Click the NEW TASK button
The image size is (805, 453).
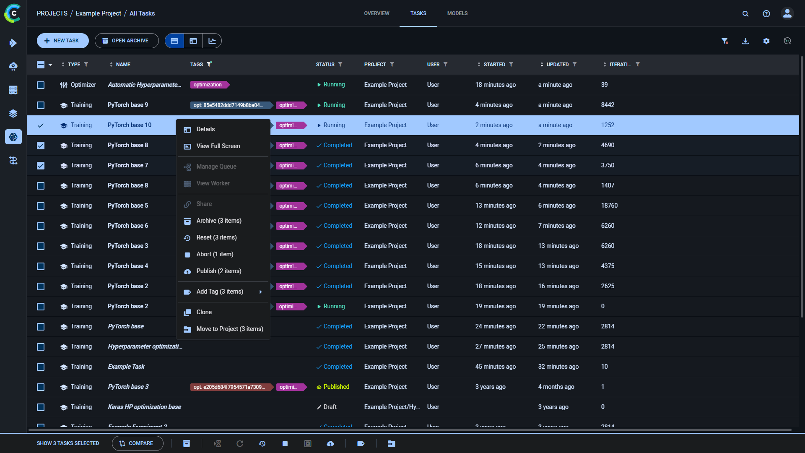(62, 41)
